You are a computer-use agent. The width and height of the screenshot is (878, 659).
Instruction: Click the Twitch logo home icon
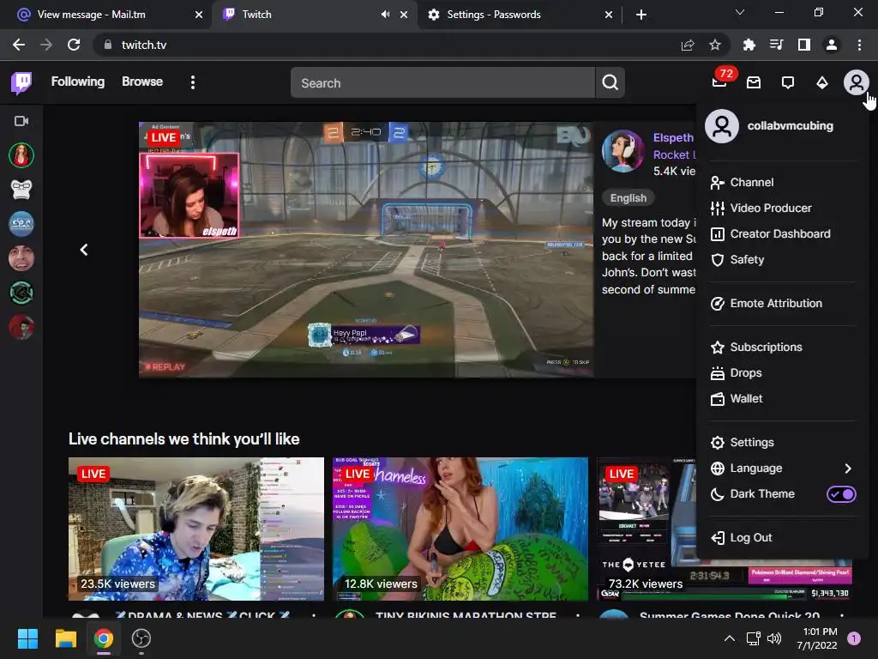21,83
